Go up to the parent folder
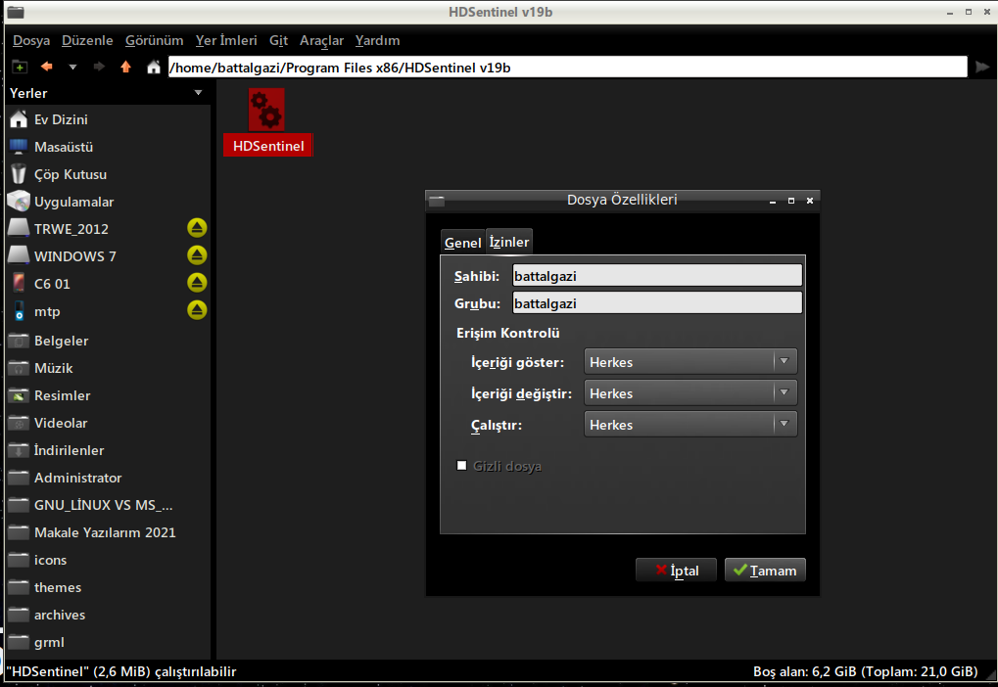This screenshot has height=687, width=998. 125,67
